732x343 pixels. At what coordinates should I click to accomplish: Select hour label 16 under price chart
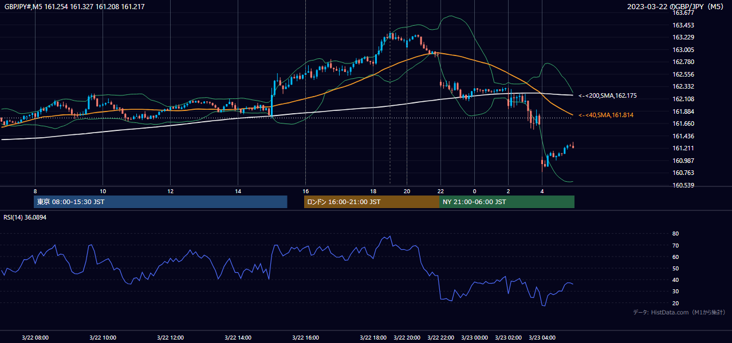click(x=305, y=191)
